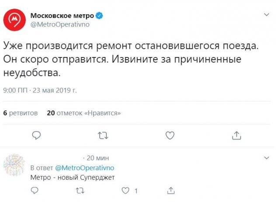Screen dimensions: 276x202
Task: Open the main tweet options chevron
Action: 266,15
